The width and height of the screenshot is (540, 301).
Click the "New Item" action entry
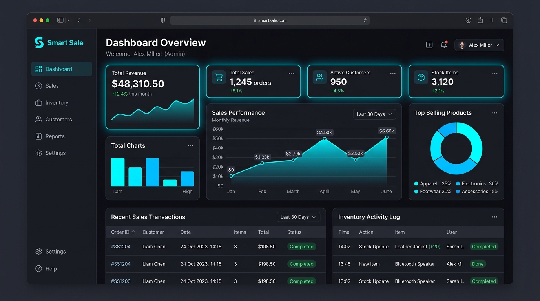(x=369, y=264)
